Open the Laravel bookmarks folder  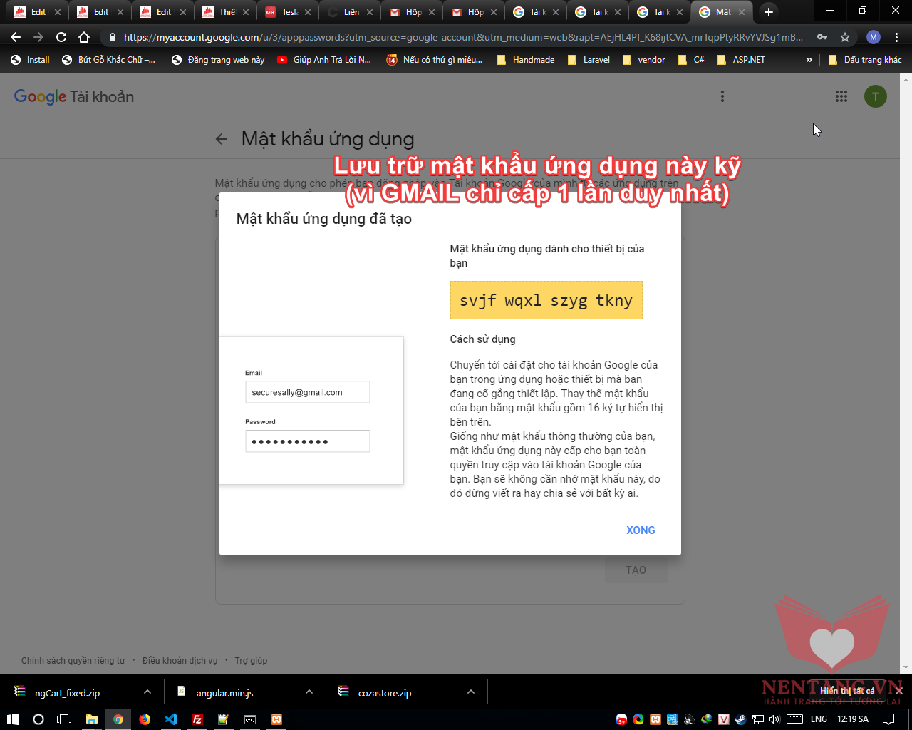tap(589, 60)
